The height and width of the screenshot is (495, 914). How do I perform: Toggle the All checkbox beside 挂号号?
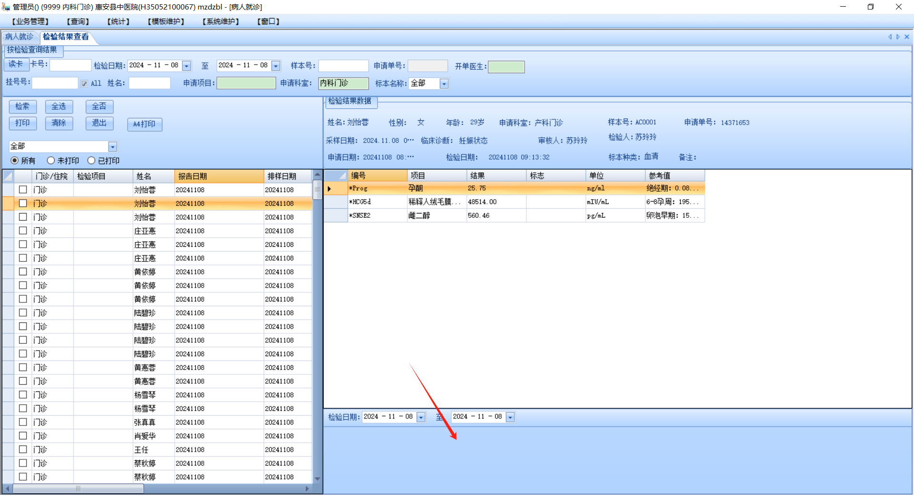click(84, 84)
